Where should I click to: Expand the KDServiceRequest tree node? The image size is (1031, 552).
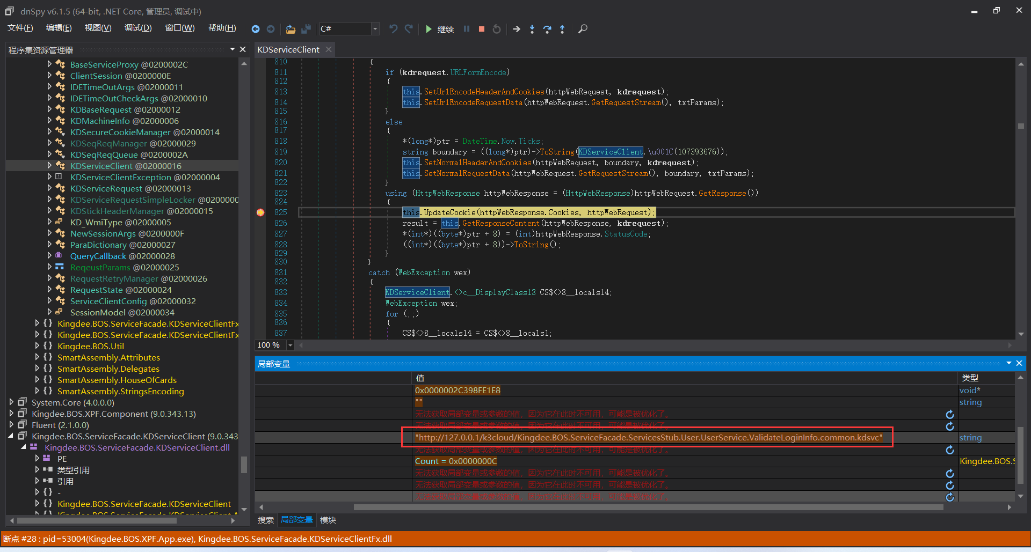point(49,188)
